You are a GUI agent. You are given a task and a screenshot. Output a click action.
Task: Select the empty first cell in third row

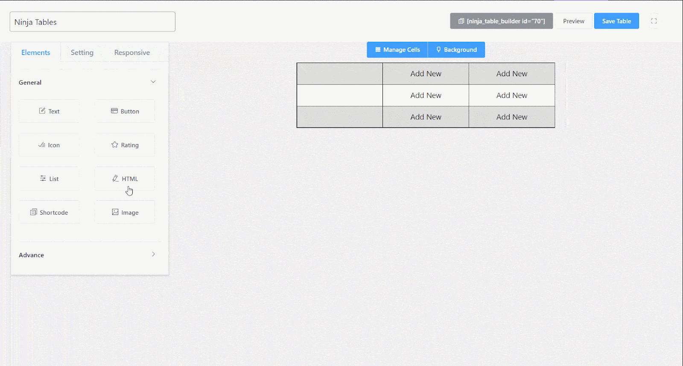[340, 117]
